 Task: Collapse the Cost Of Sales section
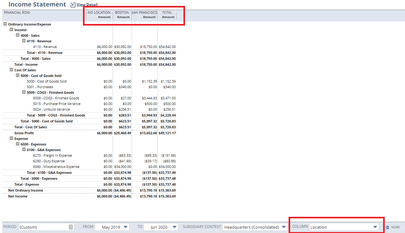click(11, 70)
